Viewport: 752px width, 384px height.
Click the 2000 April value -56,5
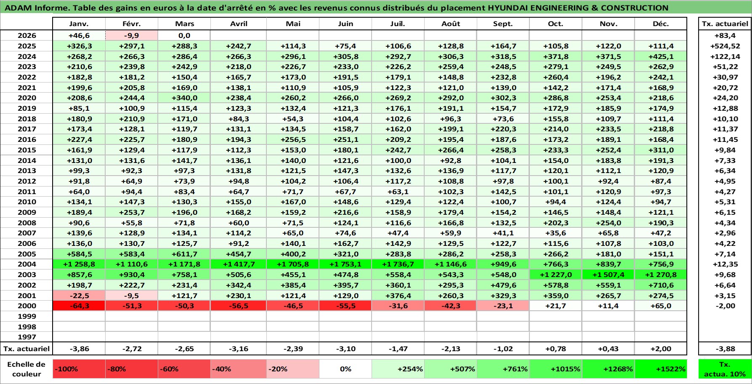(239, 306)
